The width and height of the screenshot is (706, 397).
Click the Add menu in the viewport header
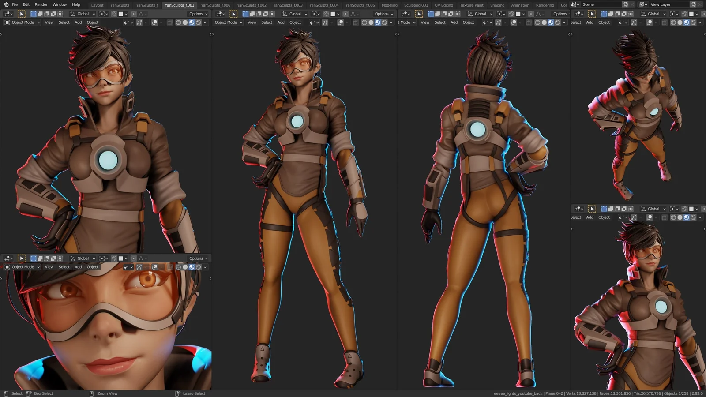coord(78,22)
